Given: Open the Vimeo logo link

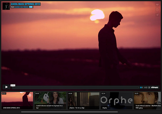Looking at the screenshot, I should [x=155, y=87].
